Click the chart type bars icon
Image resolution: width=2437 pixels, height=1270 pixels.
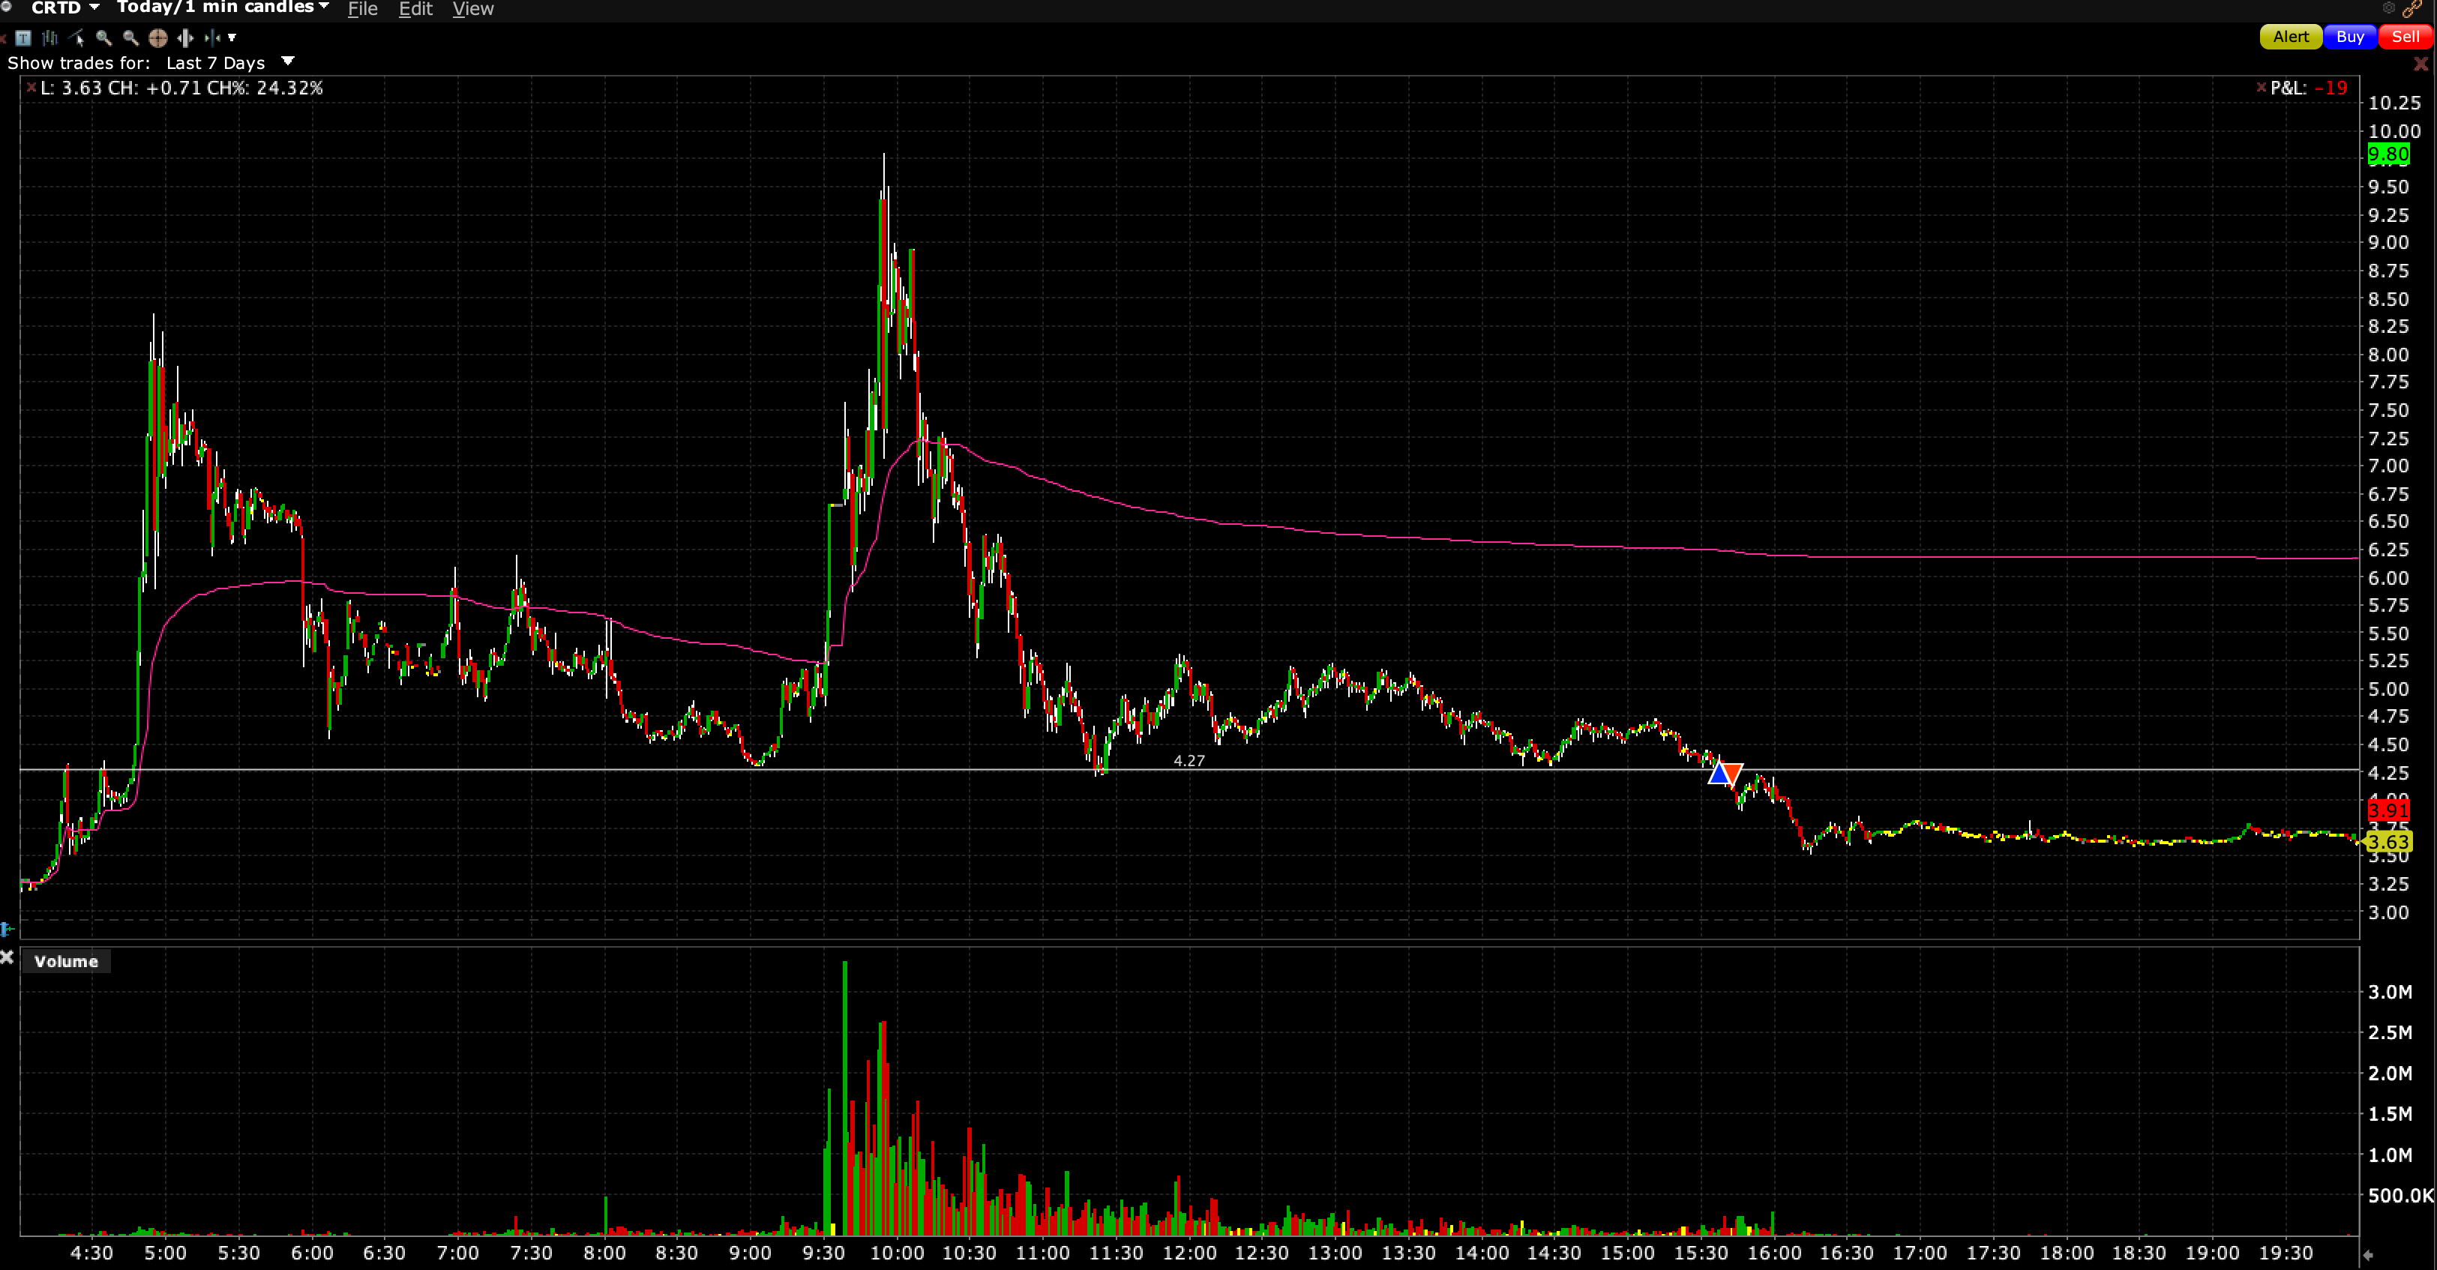(50, 37)
